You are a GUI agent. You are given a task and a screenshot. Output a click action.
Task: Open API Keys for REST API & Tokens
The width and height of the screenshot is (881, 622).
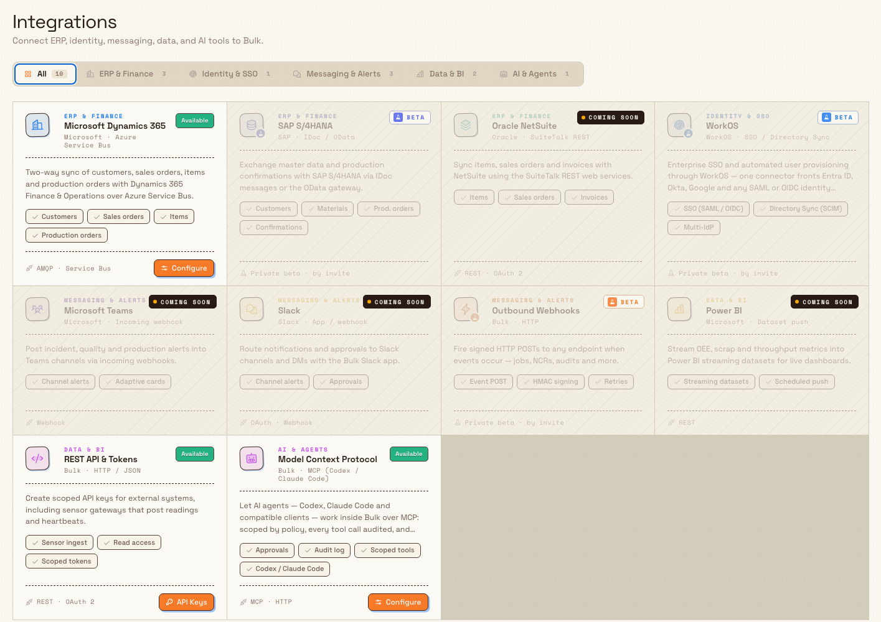pos(186,602)
